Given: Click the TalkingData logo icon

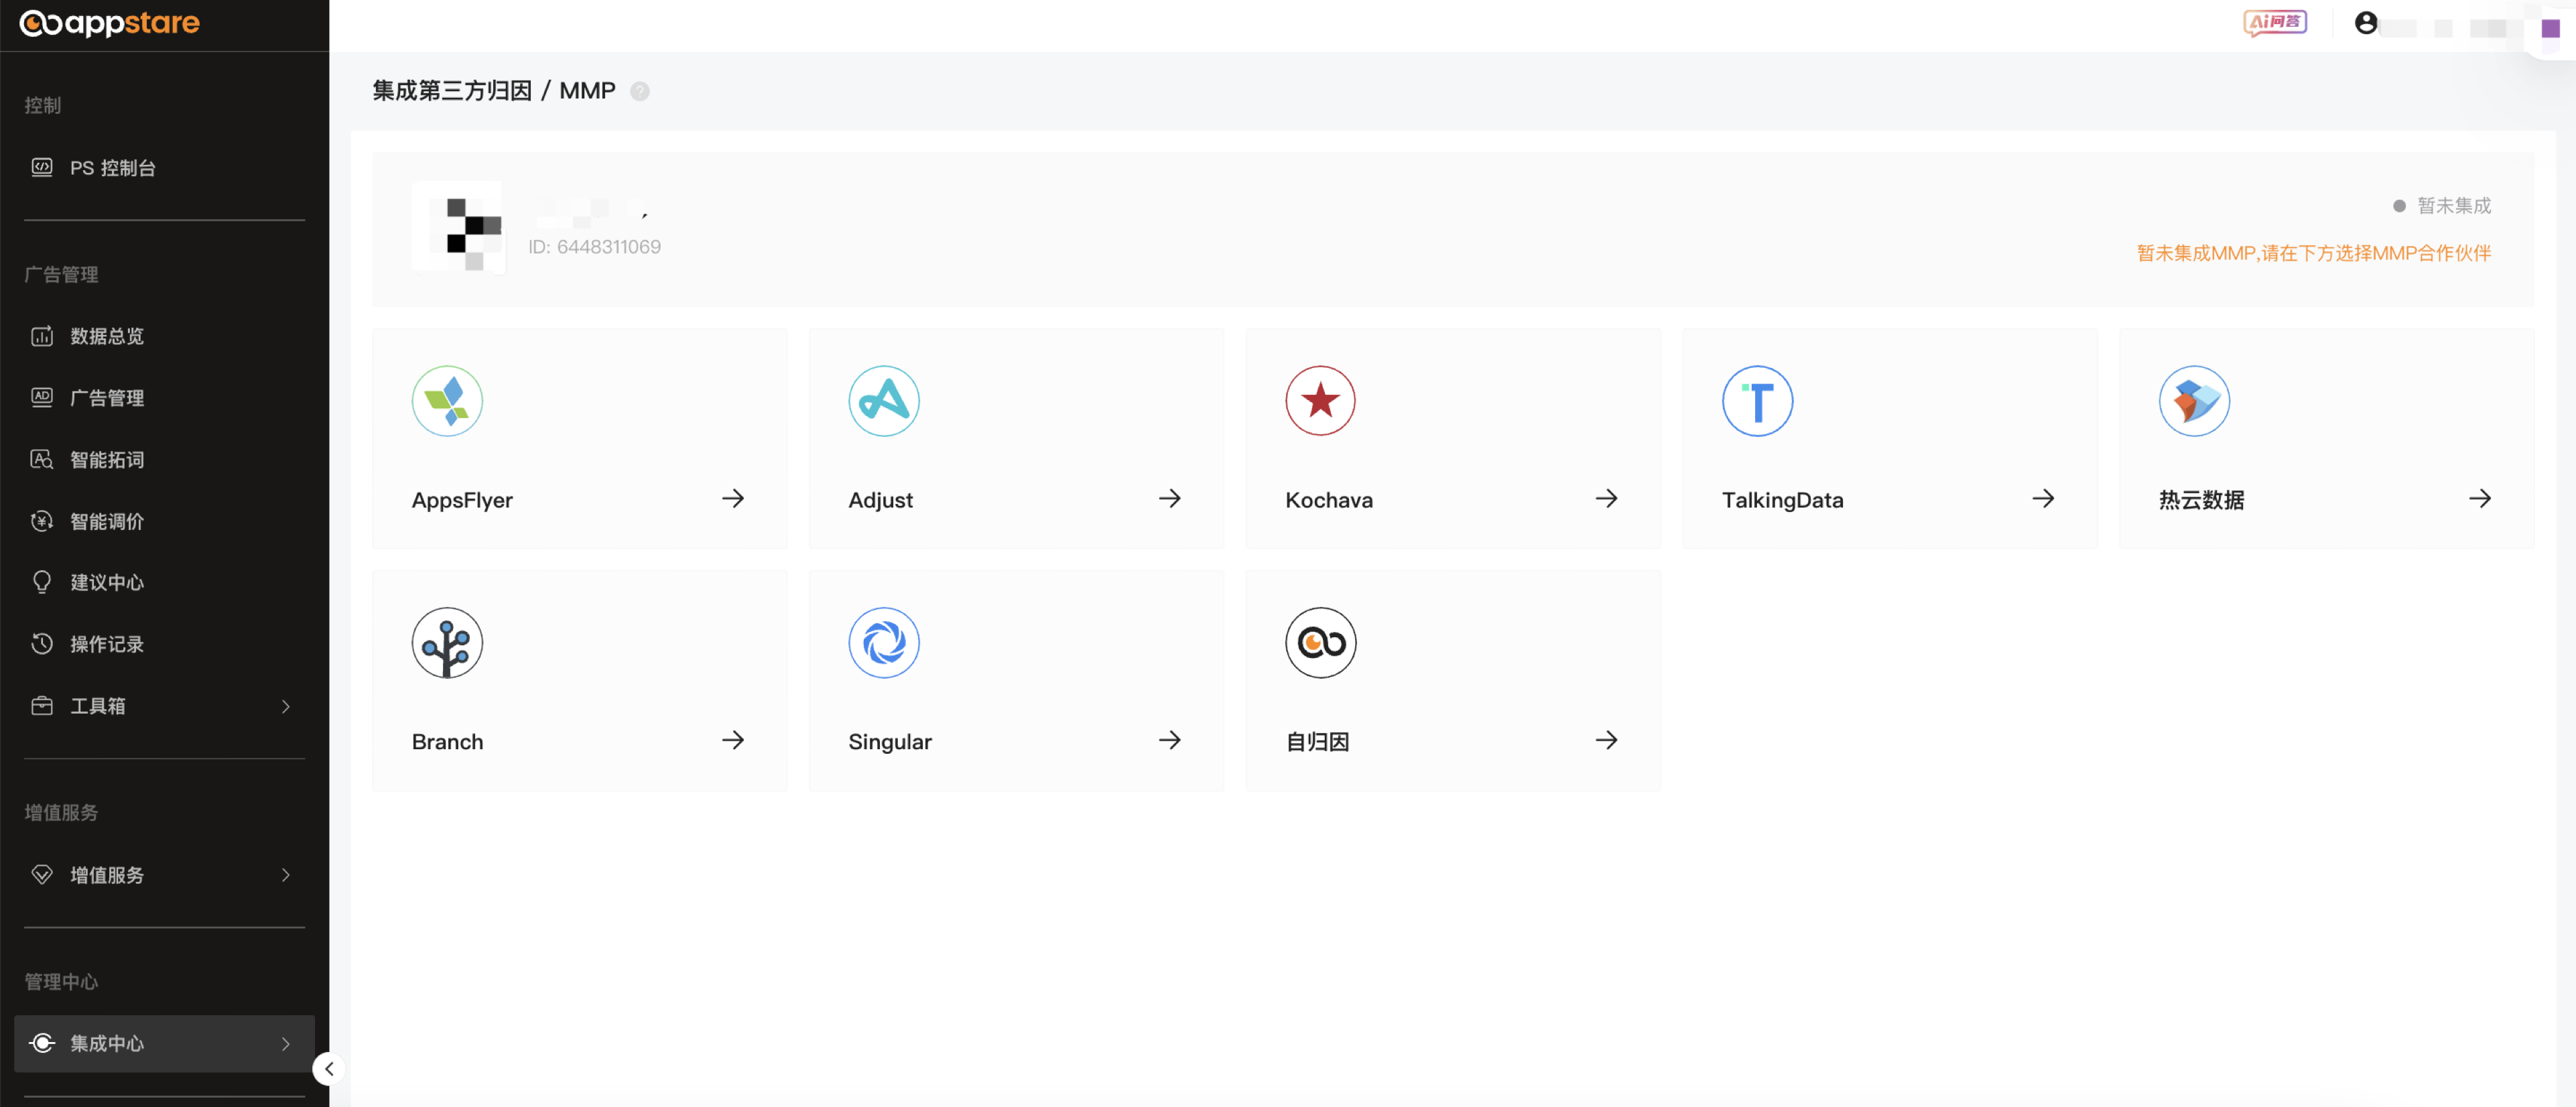Looking at the screenshot, I should coord(1757,401).
